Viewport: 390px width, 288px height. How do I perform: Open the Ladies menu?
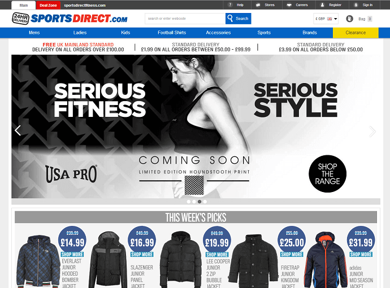(x=80, y=33)
